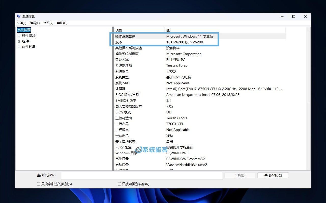The height and width of the screenshot is (203, 326).
Task: Open the 文件(F) menu
Action: (21, 23)
